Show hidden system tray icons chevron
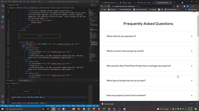This screenshot has width=199, height=111. coord(171,109)
